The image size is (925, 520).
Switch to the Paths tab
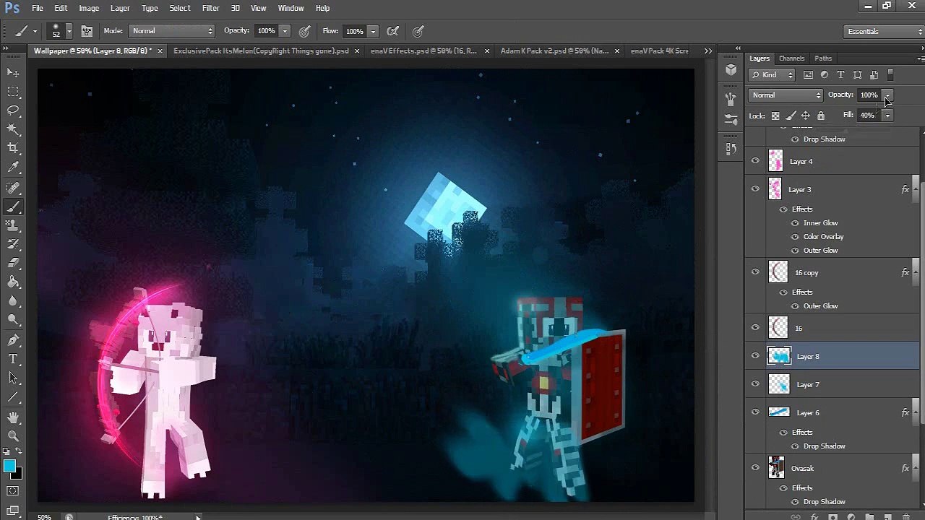tap(823, 58)
